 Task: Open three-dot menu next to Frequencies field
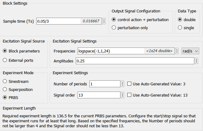(x=177, y=51)
